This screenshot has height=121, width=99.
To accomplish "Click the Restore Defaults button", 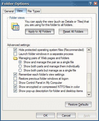I will pos(78,105).
